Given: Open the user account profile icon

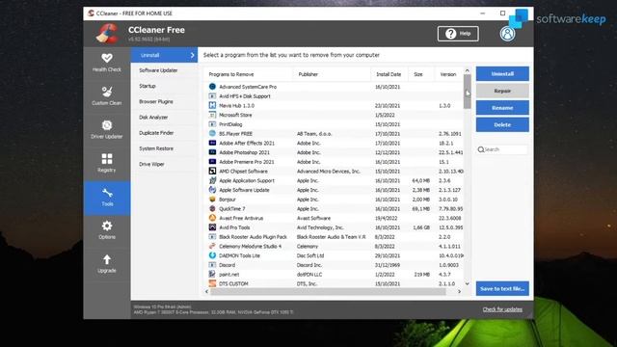Looking at the screenshot, I should [508, 34].
